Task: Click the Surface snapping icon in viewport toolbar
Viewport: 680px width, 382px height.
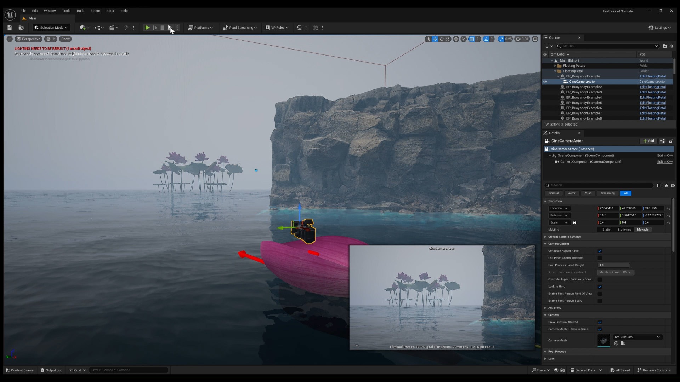Action: [x=464, y=39]
